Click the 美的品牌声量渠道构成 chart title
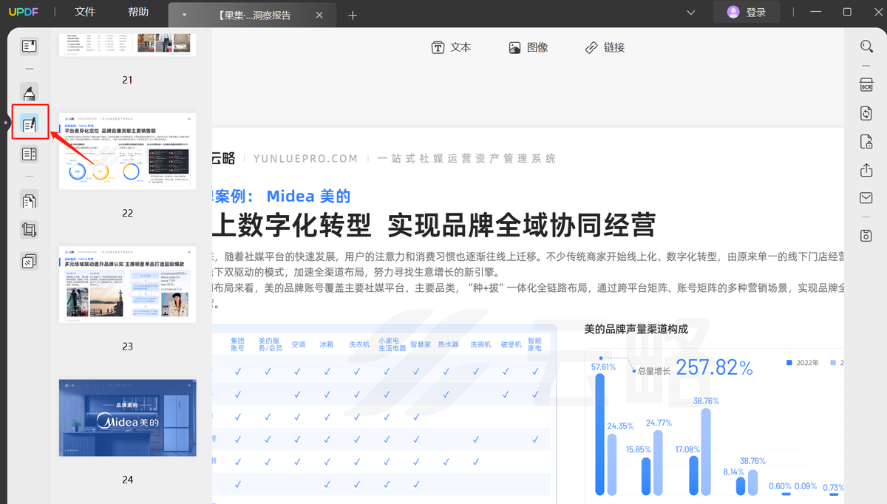This screenshot has height=504, width=887. (636, 329)
